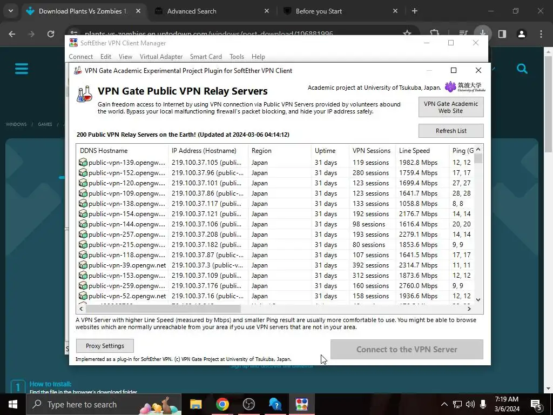Open notification center in taskbar
This screenshot has width=553, height=415.
click(536, 404)
